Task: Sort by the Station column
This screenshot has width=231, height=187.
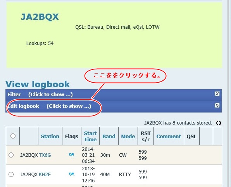Action: 50,137
